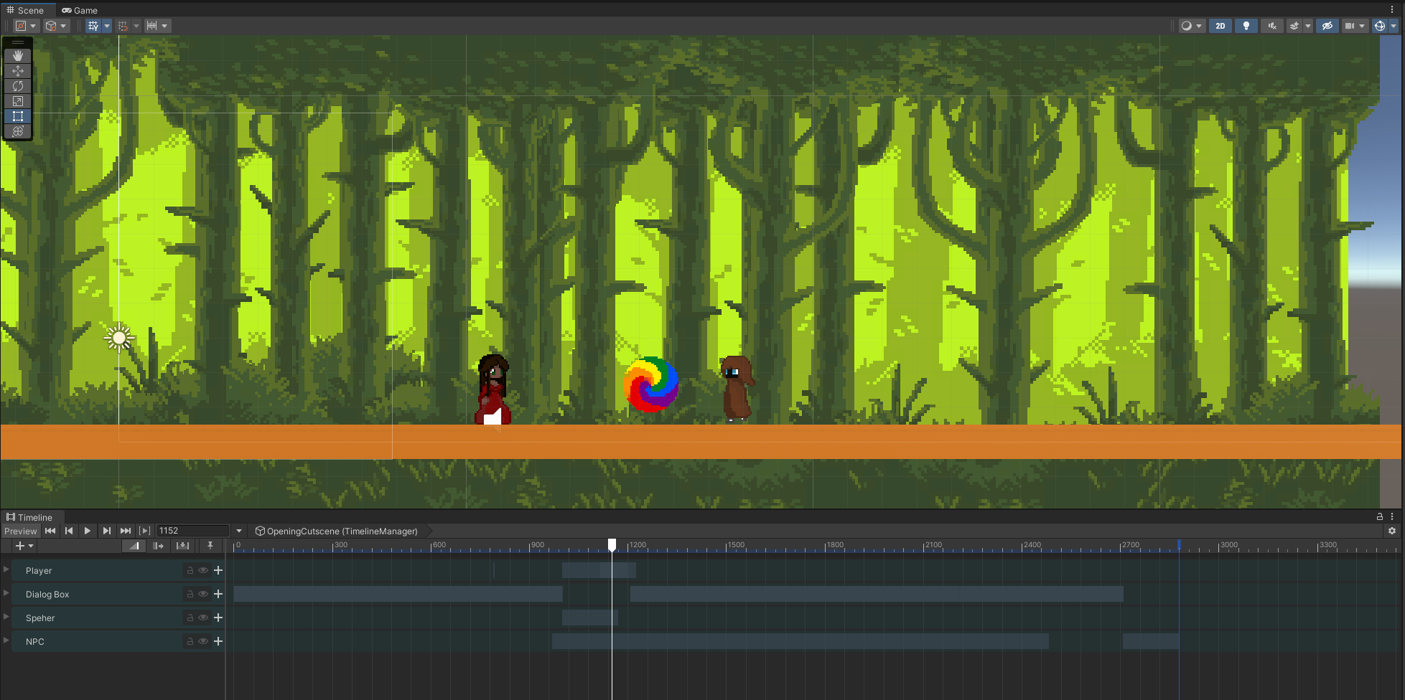Toggle scene lighting light bulb

pos(1246,26)
